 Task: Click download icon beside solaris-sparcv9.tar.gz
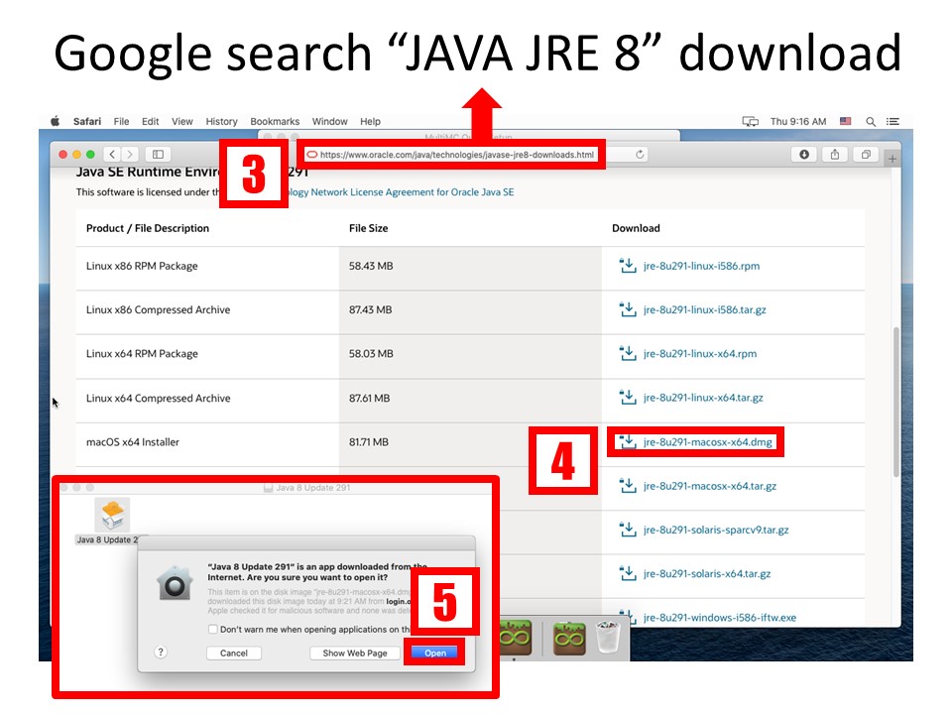627,529
